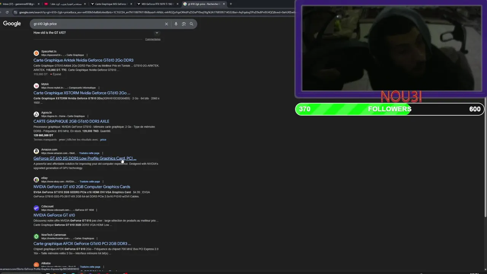
Task: Open the three-dot menu for SpaceNet.tn result
Action: tap(87, 55)
